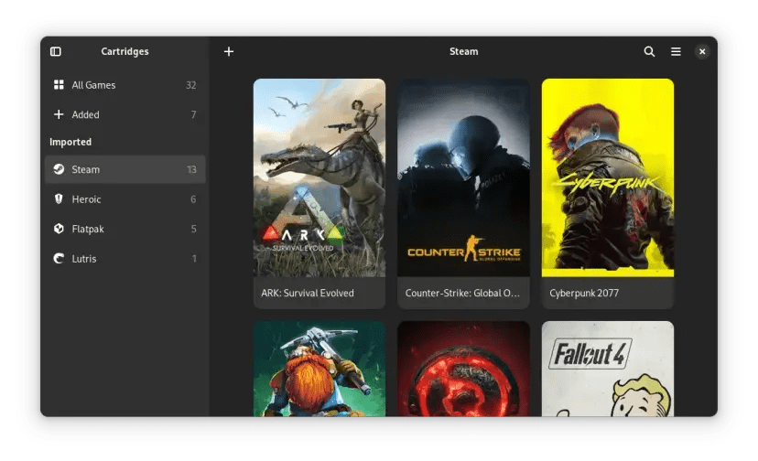The width and height of the screenshot is (758, 461).
Task: Click the ARK: Survival Evolved title text
Action: [308, 293]
